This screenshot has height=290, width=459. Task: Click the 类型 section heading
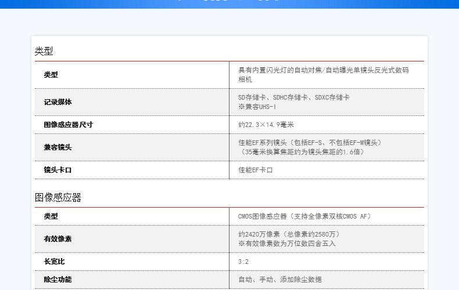click(44, 51)
